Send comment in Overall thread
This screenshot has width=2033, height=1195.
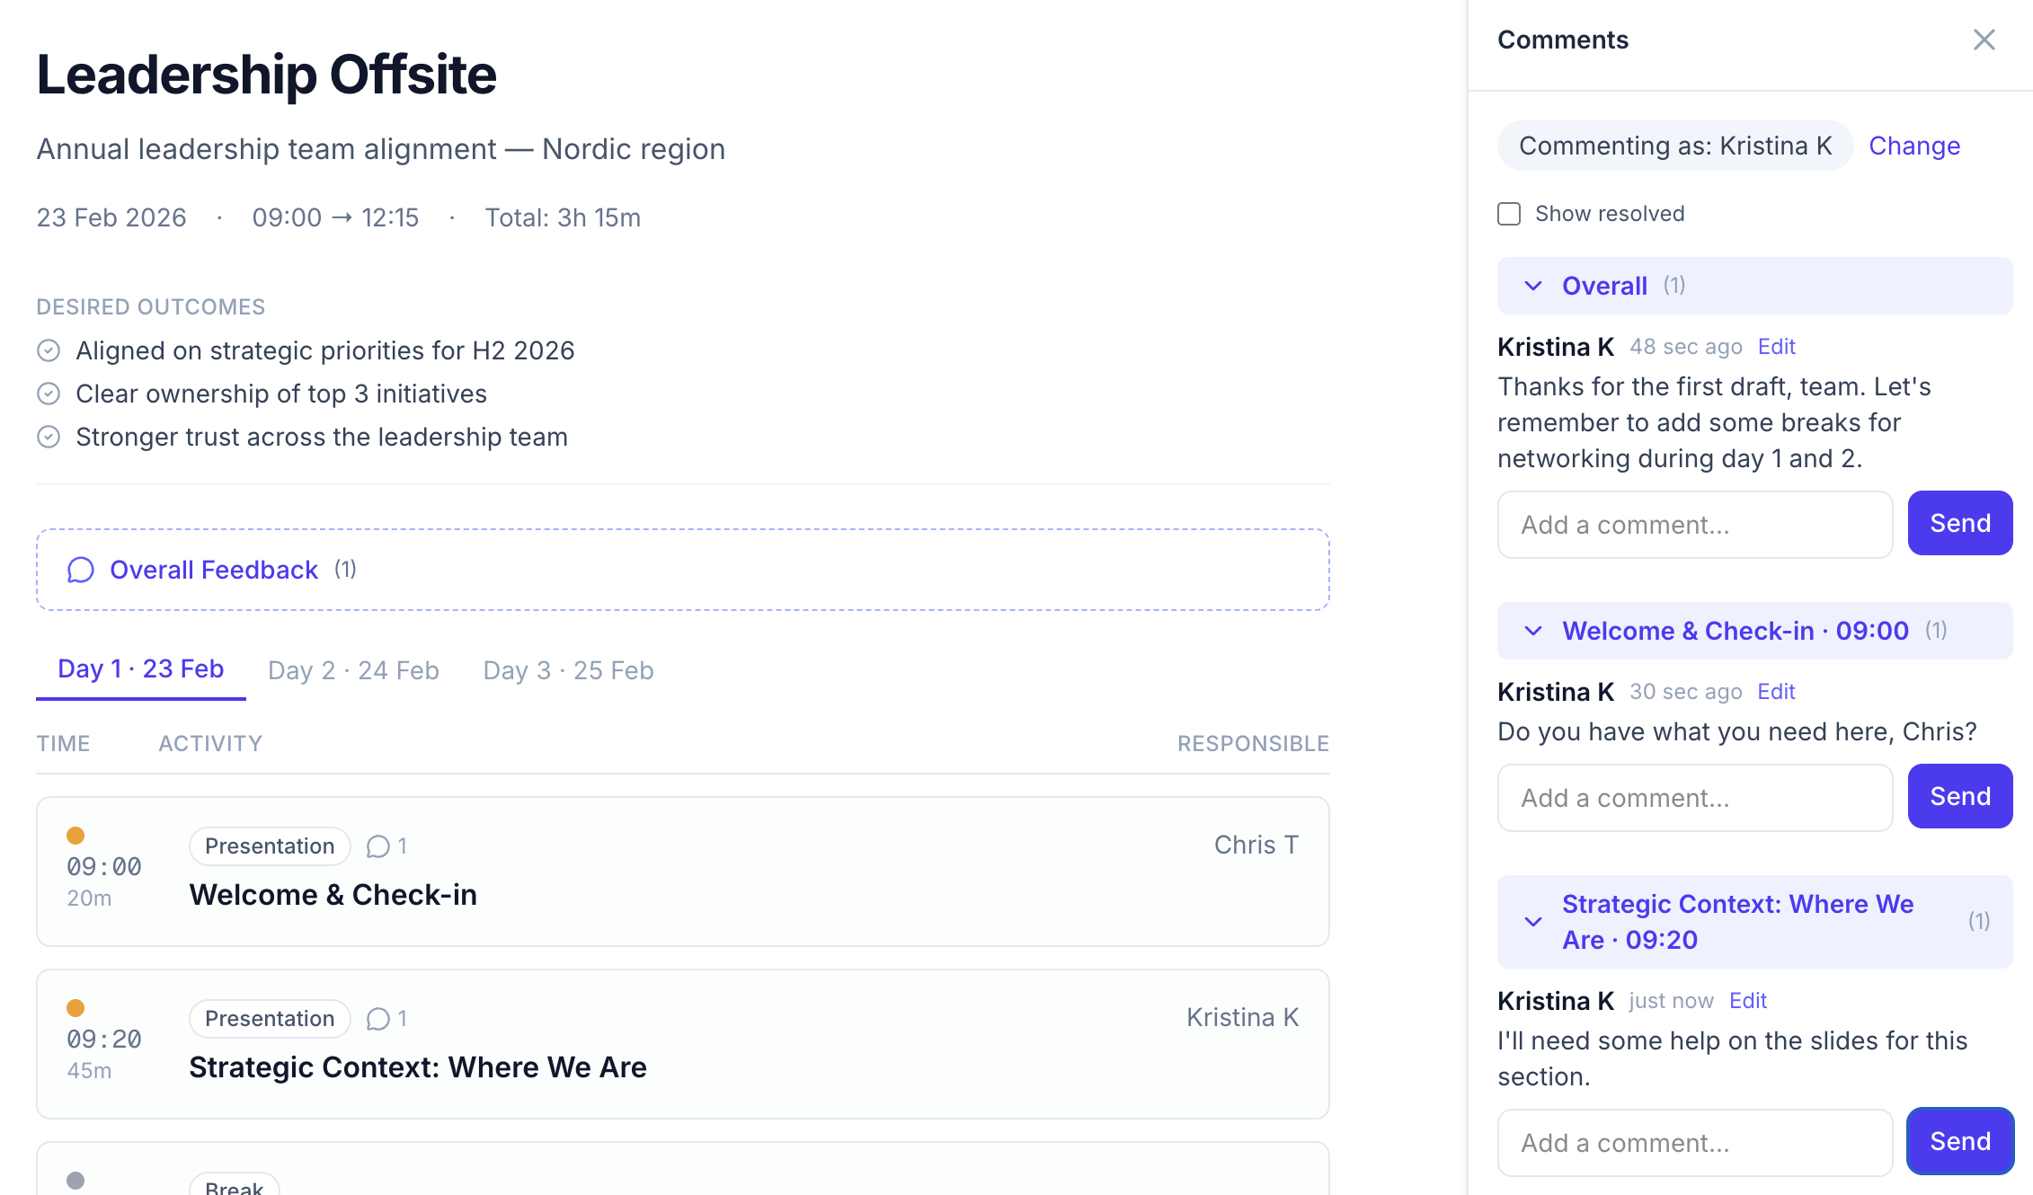pyautogui.click(x=1959, y=523)
